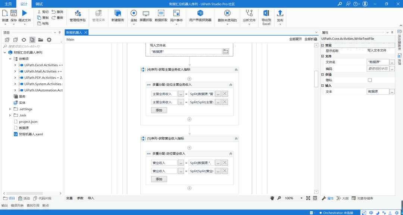The height and width of the screenshot is (215, 403).
Task: Click 添加 button in 定位主营业务收入
Action: (x=159, y=110)
